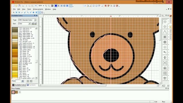Open the View menu
The width and height of the screenshot is (183, 103).
point(23,9)
